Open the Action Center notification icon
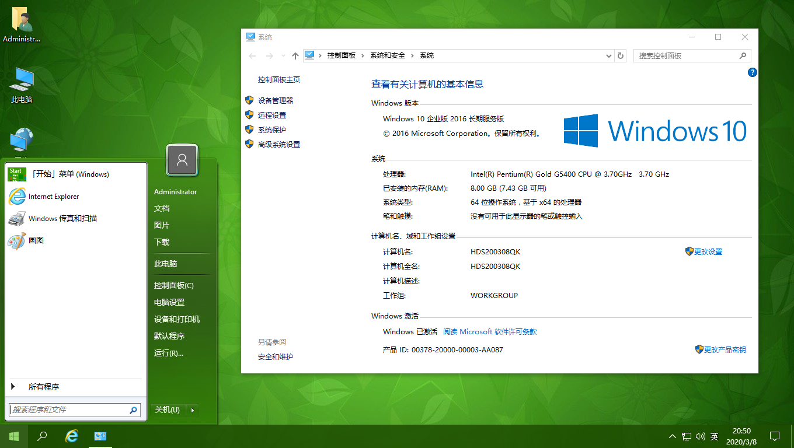 coord(775,436)
